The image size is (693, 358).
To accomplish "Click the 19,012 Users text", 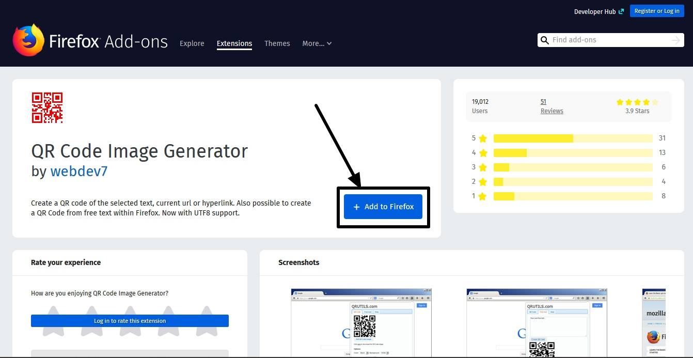I will pyautogui.click(x=480, y=106).
